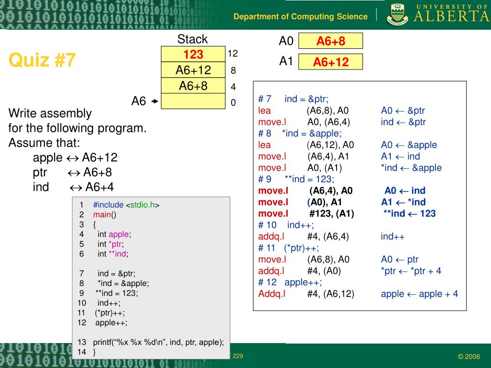491x368 pixels.
Task: Click the "# 7 ind = &ptr;" assembly comment
Action: 293,99
